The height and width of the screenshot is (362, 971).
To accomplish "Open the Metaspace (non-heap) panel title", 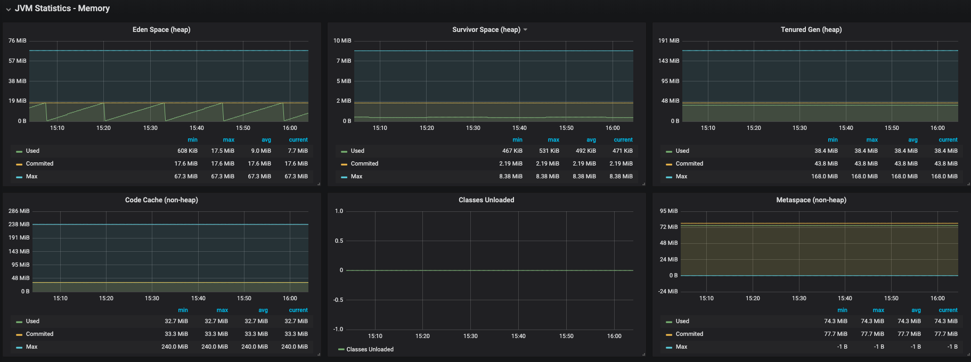I will coord(811,200).
